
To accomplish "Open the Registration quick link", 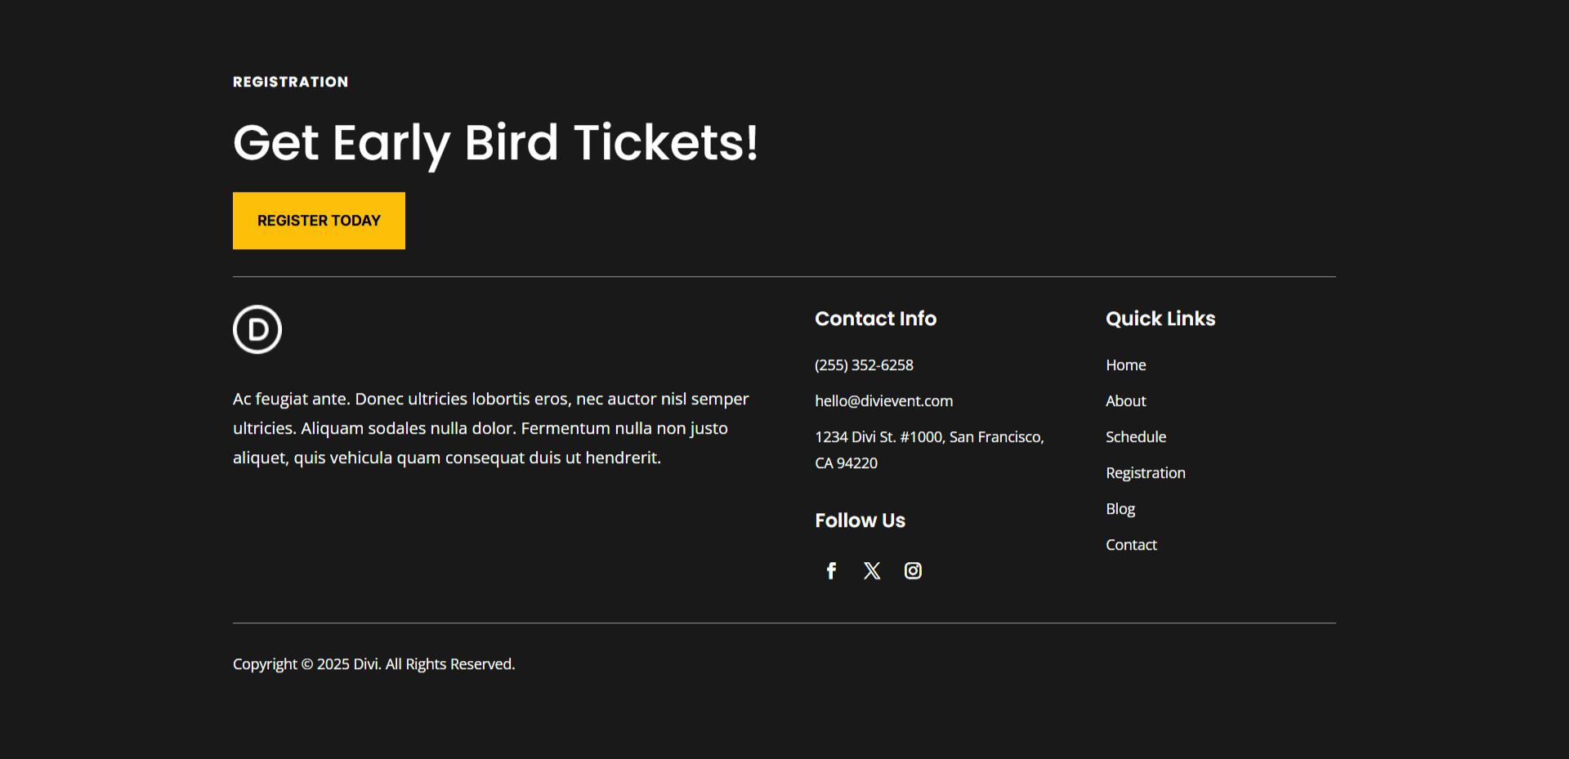I will (x=1145, y=473).
